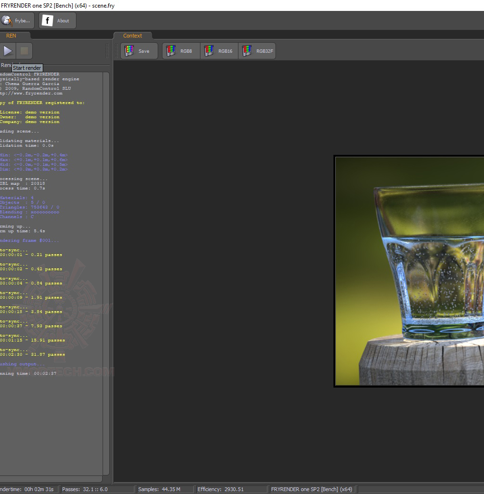Click the 'Chema Guerra Garcia' log line

pos(29,84)
